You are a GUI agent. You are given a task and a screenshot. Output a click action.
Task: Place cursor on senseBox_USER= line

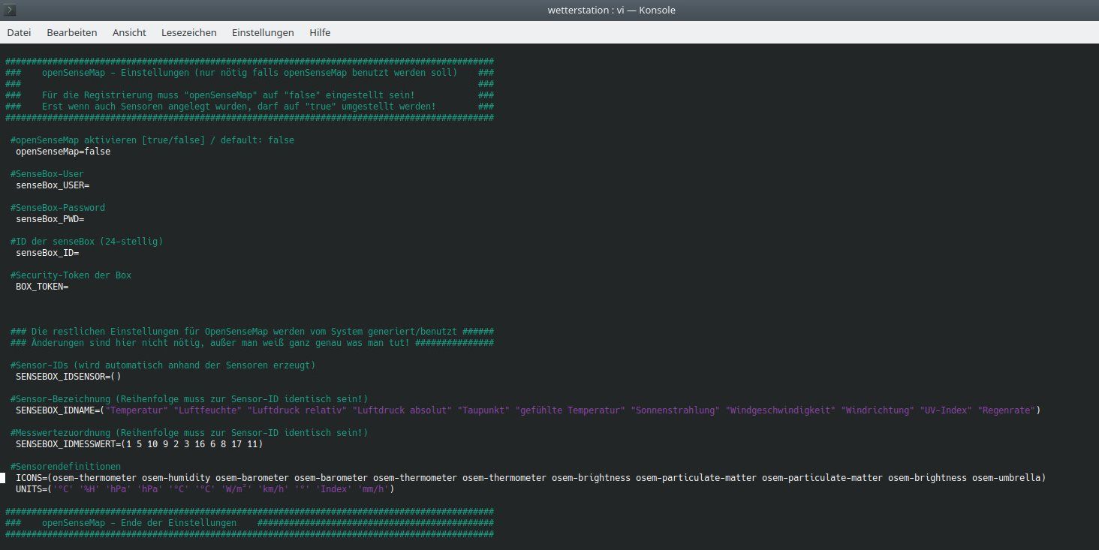(53, 185)
